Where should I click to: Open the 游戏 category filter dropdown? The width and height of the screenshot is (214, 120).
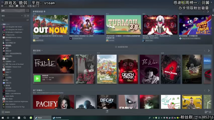point(12,16)
